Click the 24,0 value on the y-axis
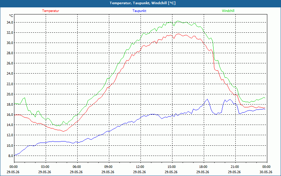 tap(10, 74)
